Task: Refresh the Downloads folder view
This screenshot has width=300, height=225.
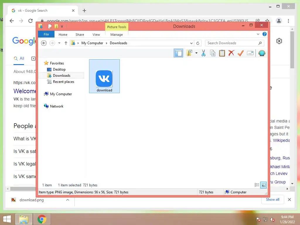Action: tap(198, 43)
